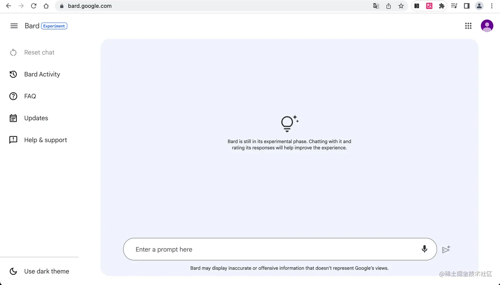The height and width of the screenshot is (285, 500).
Task: Submit the prompt with the send arrow icon
Action: coord(446,249)
